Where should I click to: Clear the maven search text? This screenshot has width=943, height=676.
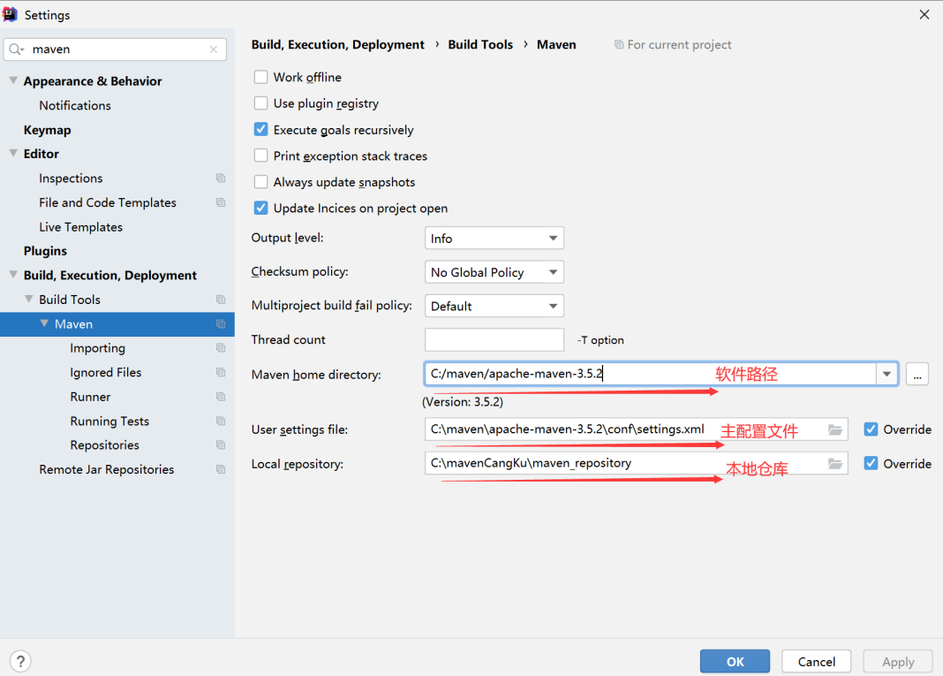214,49
